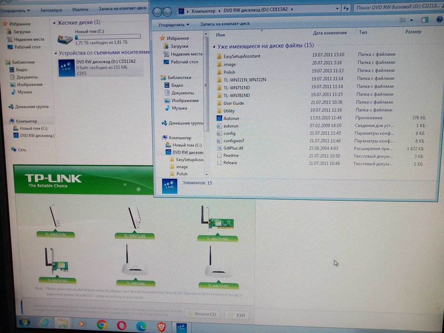Open Упорядочить dropdown in back Explorer window
Image resolution: width=444 pixels, height=333 pixels.
pyautogui.click(x=15, y=11)
